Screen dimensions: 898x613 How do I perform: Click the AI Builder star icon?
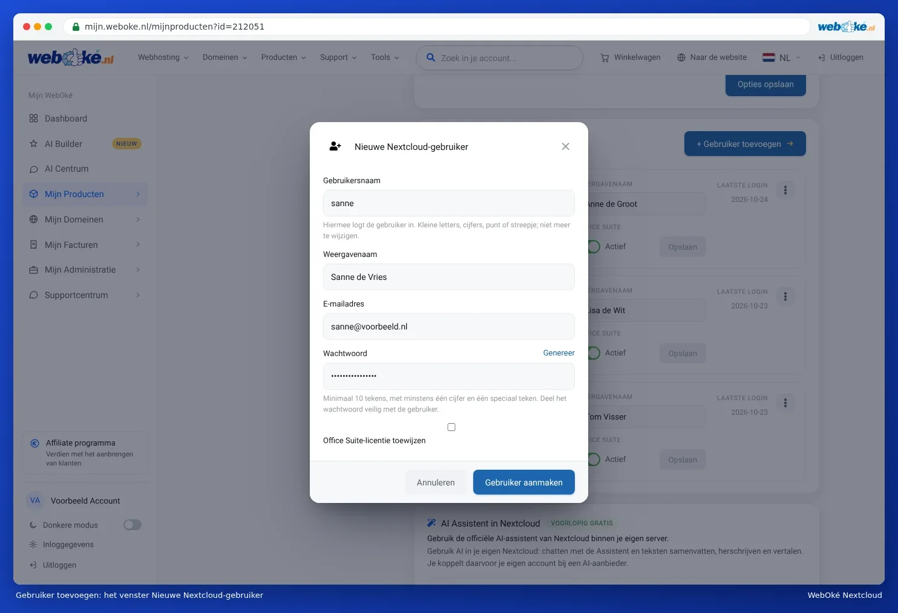click(x=33, y=144)
